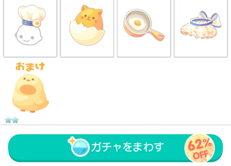Open the yellow chick costume bonus item
The image size is (231, 166).
pyautogui.click(x=30, y=93)
